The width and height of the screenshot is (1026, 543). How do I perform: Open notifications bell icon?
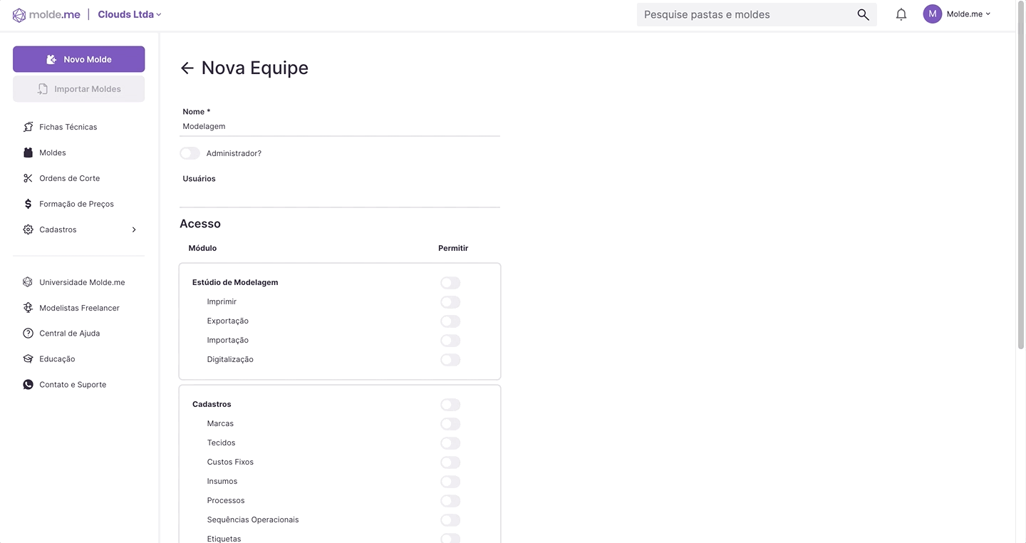pyautogui.click(x=901, y=14)
